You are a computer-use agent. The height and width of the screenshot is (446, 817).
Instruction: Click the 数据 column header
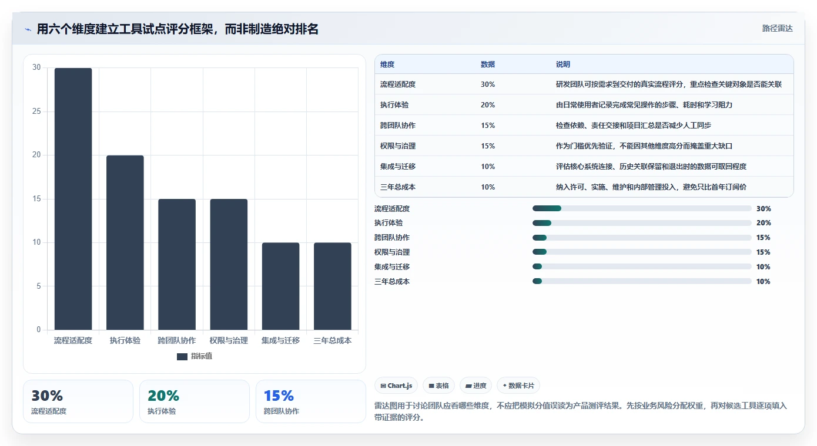point(488,65)
